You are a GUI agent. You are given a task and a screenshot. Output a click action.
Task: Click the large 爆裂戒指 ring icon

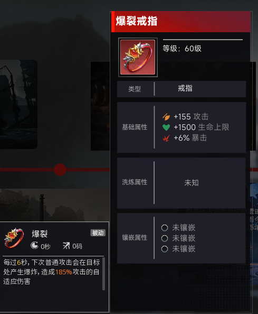pos(138,57)
